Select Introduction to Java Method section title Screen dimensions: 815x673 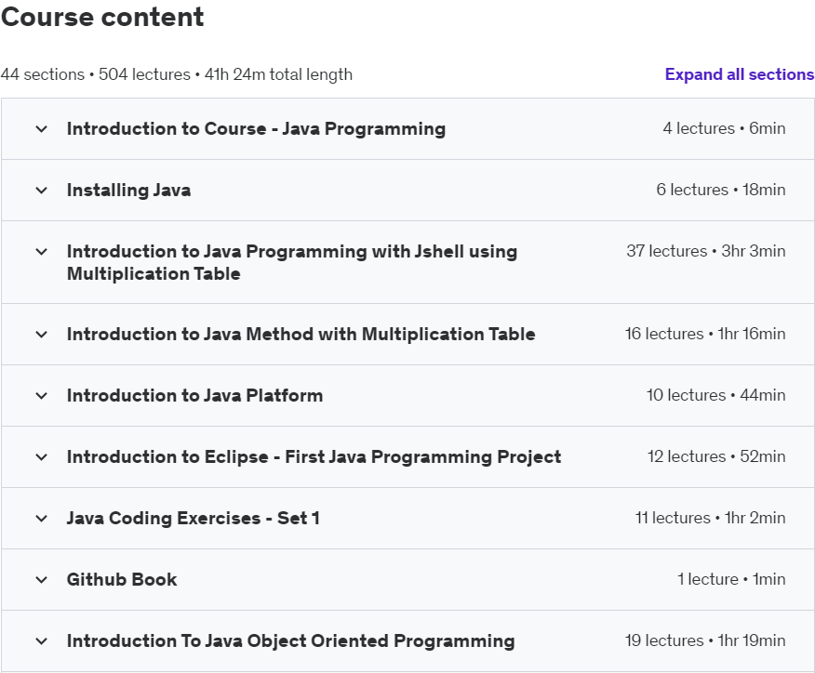pos(301,335)
